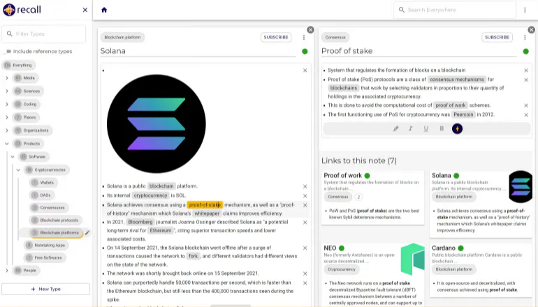
Task: Remove the 'brought back online' bullet
Action: coord(305,274)
